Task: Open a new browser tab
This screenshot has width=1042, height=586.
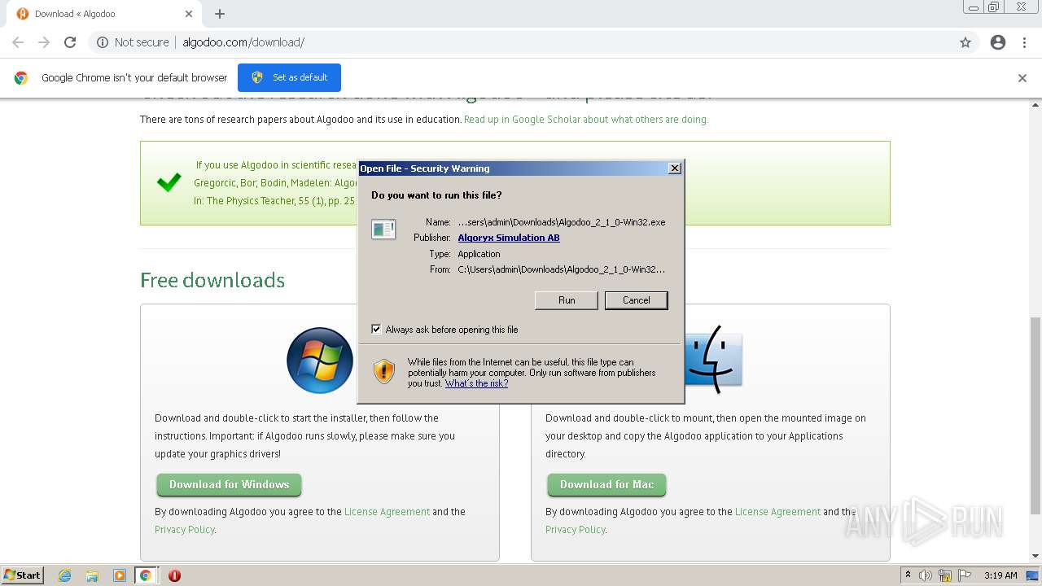Action: [220, 14]
